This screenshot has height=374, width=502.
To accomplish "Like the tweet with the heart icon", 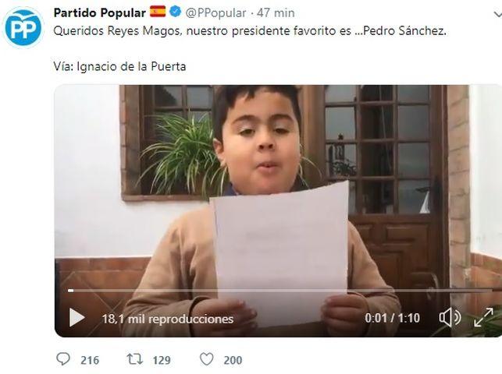I will point(207,359).
